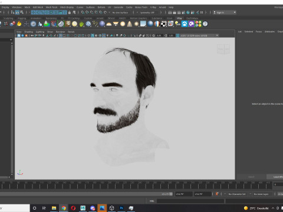Click the light bulb shelf icon
This screenshot has width=283, height=212.
(177, 24)
